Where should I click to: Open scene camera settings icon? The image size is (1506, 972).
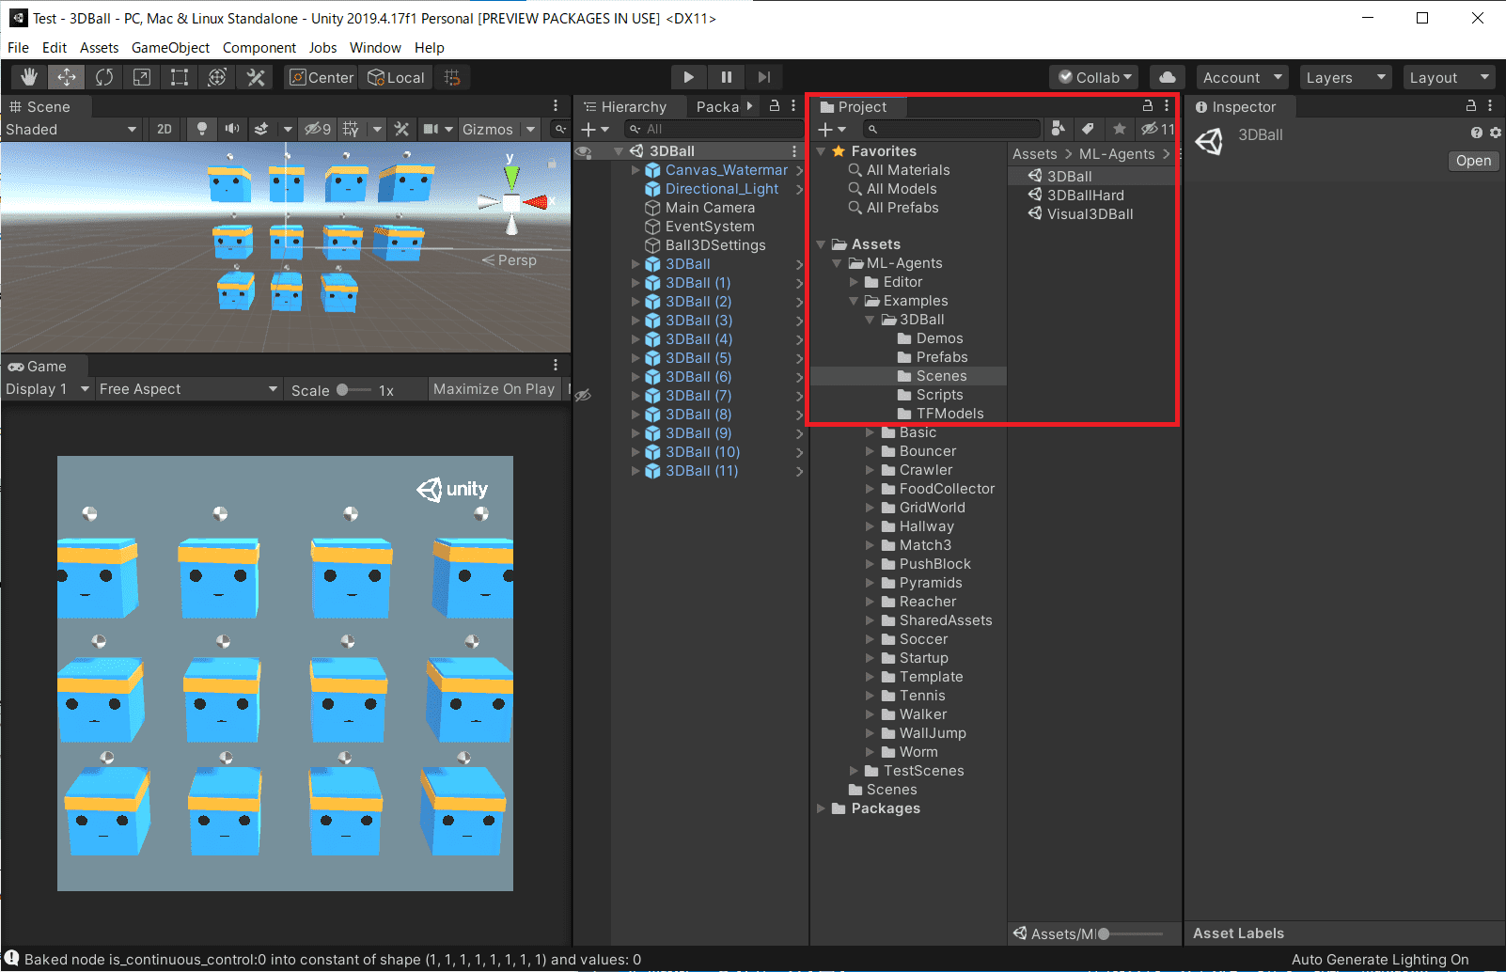pyautogui.click(x=431, y=129)
